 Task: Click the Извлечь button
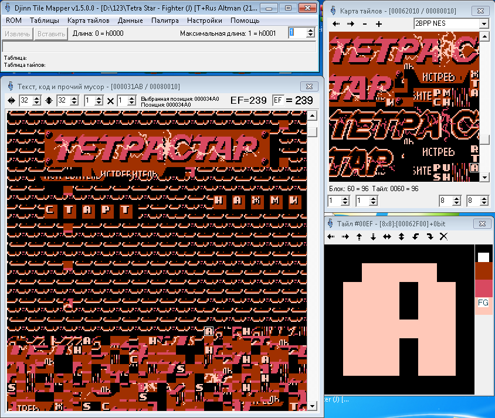18,34
